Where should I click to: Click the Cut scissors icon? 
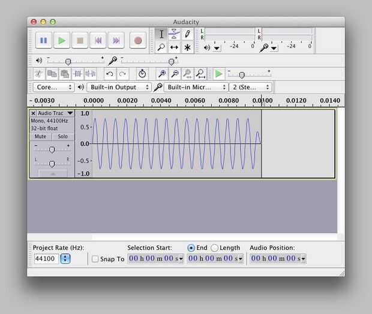[x=38, y=74]
